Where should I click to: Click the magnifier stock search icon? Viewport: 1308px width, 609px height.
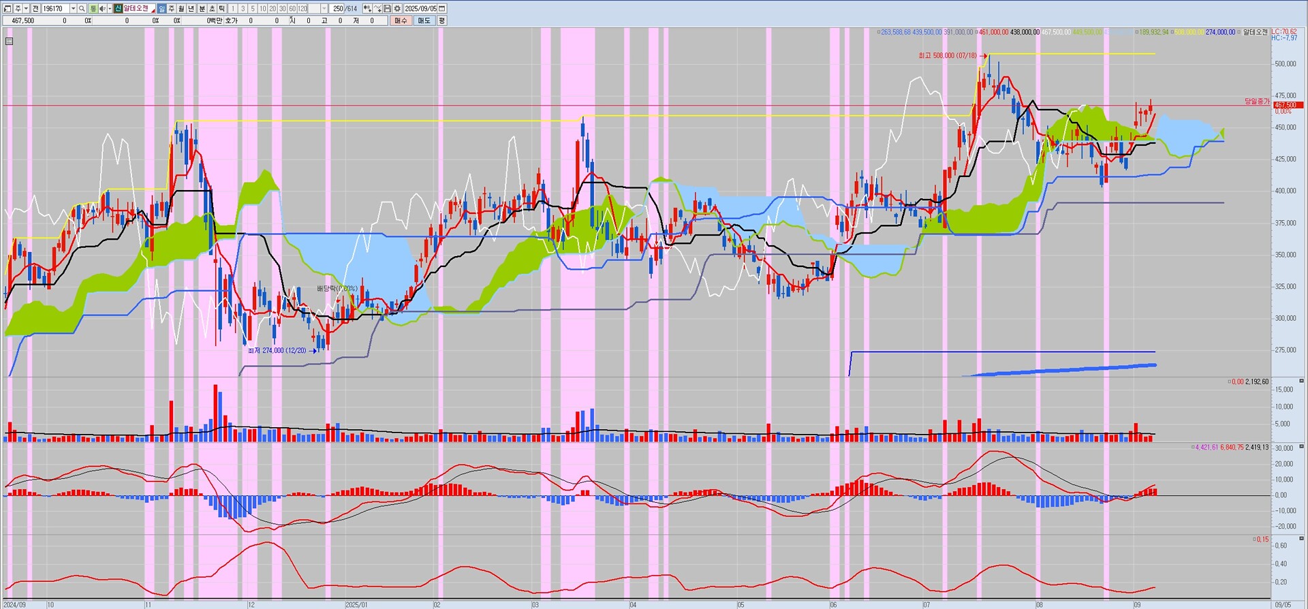click(82, 9)
